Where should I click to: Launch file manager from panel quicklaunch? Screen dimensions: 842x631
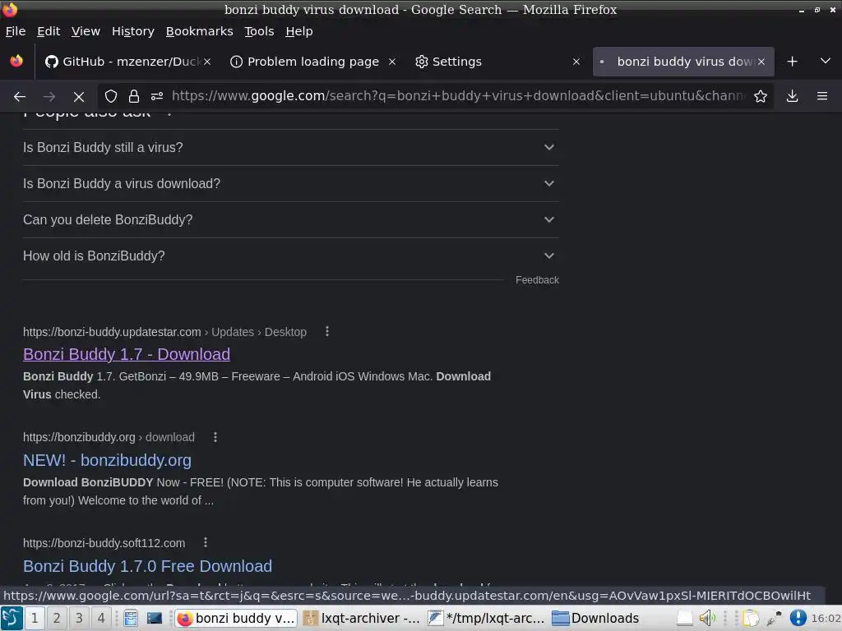coord(131,618)
